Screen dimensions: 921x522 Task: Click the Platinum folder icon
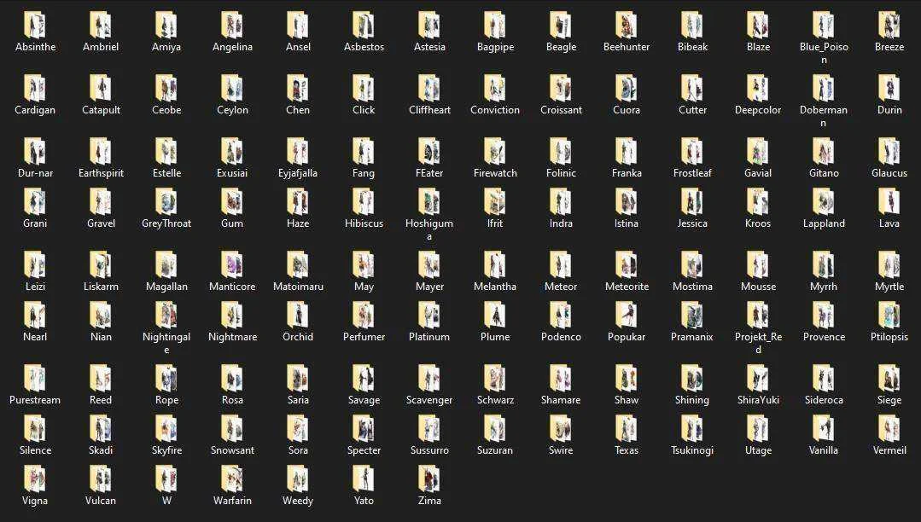coord(429,316)
